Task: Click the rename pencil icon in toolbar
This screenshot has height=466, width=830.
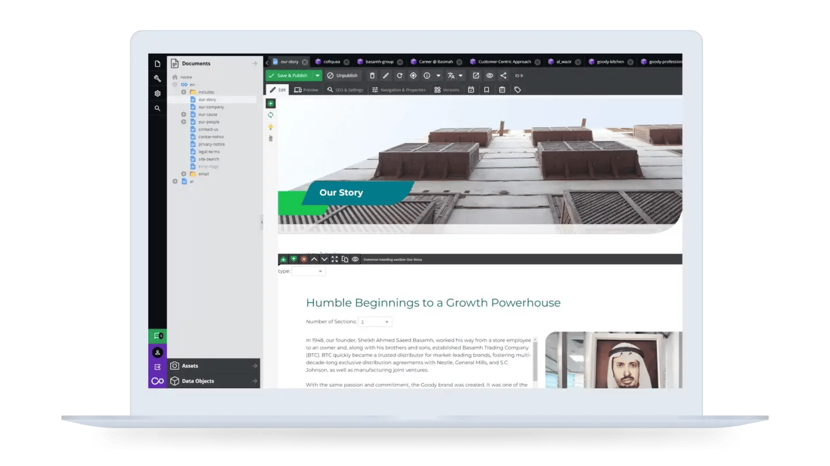Action: [386, 75]
